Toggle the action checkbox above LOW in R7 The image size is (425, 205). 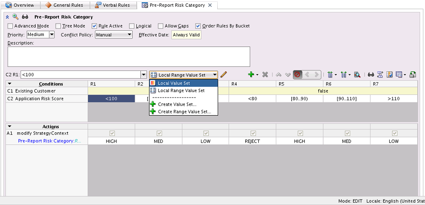[395, 133]
